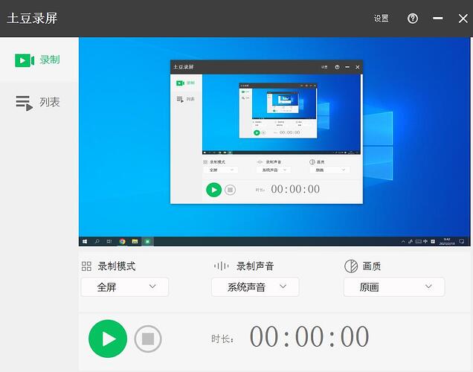Open the 设置 settings option
Image resolution: width=473 pixels, height=372 pixels.
pyautogui.click(x=381, y=19)
